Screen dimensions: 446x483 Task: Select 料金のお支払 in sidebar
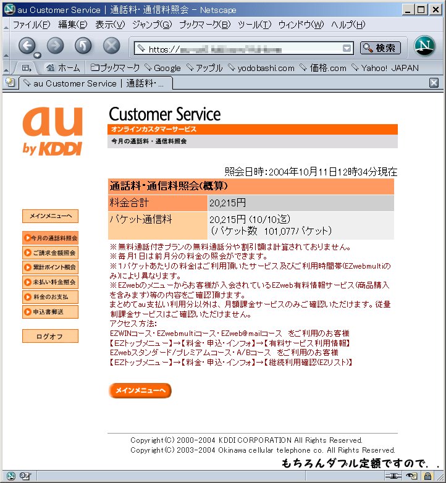(x=50, y=297)
